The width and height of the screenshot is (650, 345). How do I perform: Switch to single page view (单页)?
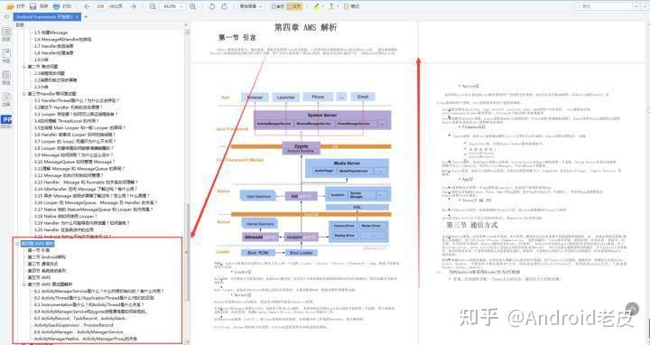coord(278,6)
